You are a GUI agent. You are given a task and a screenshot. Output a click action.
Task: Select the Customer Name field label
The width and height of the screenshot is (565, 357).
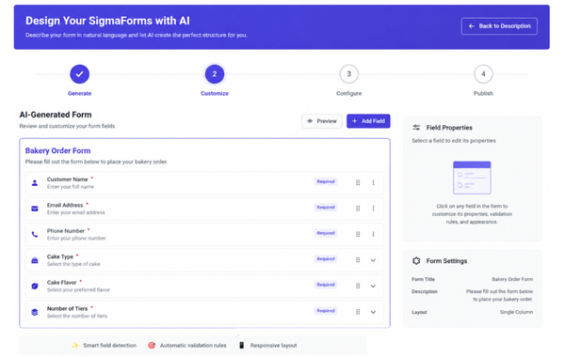(x=68, y=179)
